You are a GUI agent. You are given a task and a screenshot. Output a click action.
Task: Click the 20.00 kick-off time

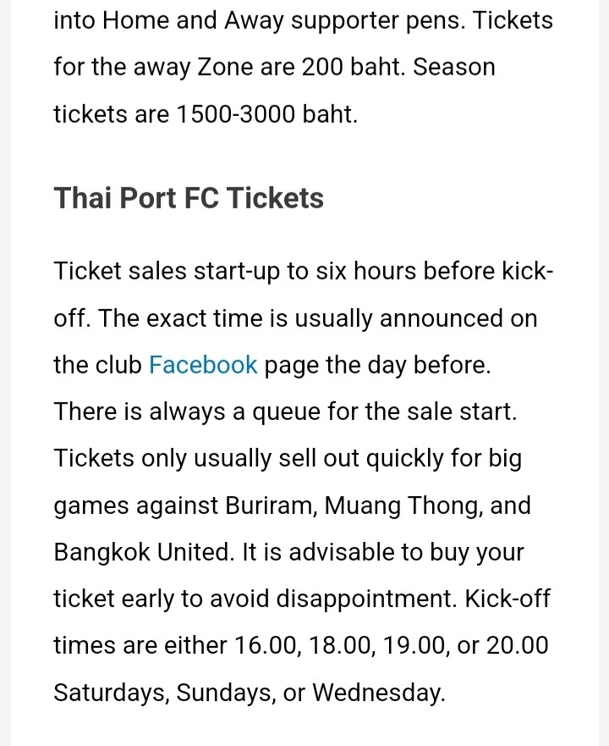coord(518,645)
